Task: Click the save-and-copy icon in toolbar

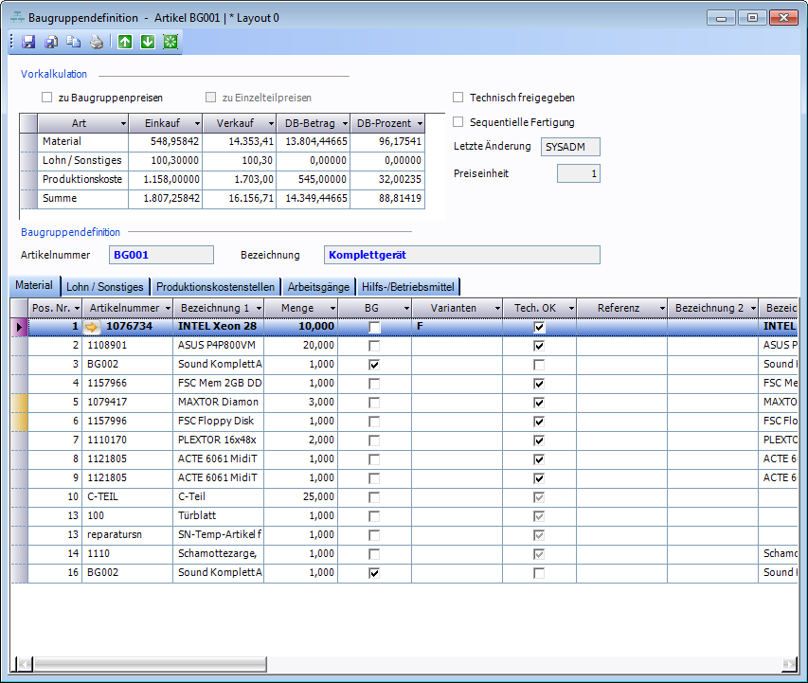Action: click(52, 42)
